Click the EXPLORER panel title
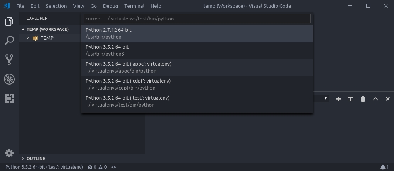This screenshot has height=171, width=394. click(x=37, y=18)
